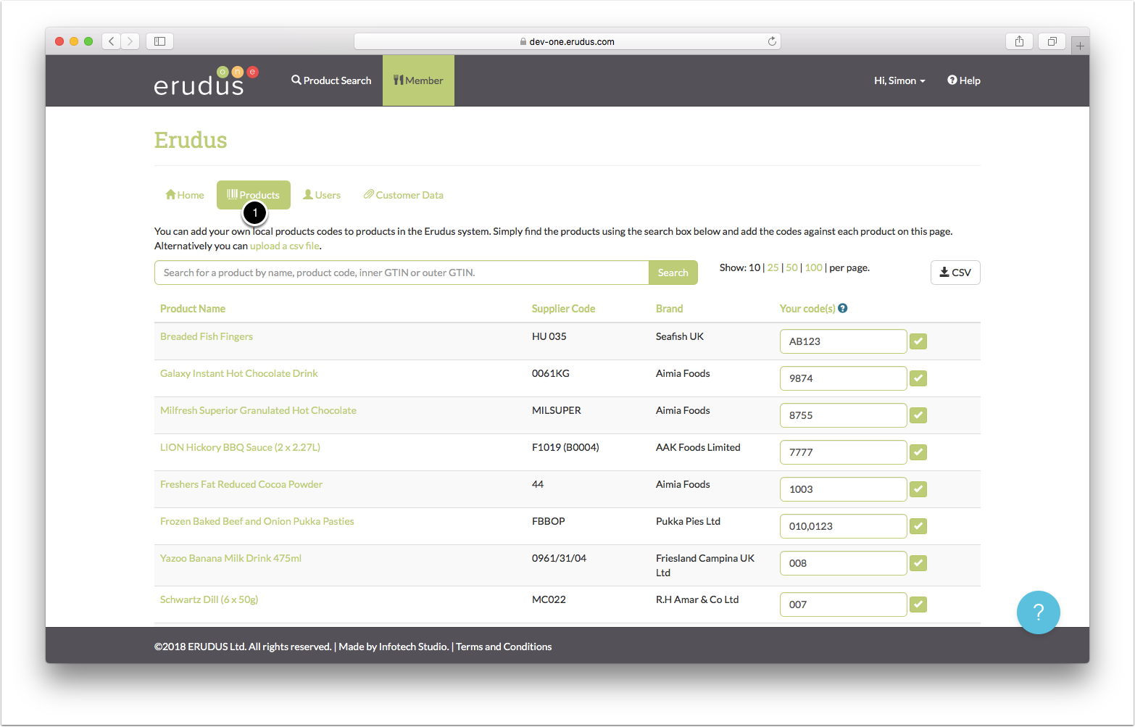The image size is (1135, 727).
Task: Edit code field containing 1003
Action: pos(843,489)
